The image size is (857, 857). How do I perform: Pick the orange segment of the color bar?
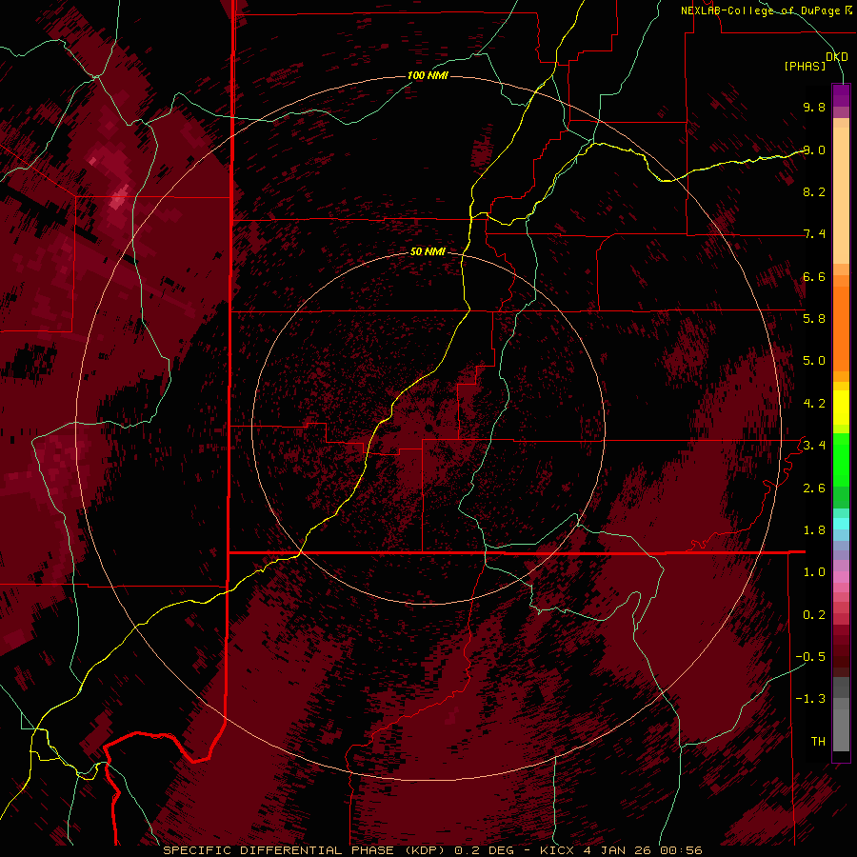pyautogui.click(x=841, y=328)
